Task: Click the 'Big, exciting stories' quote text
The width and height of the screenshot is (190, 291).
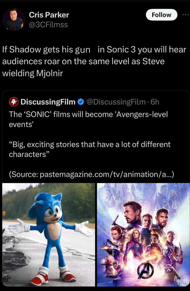Action: [x=90, y=145]
